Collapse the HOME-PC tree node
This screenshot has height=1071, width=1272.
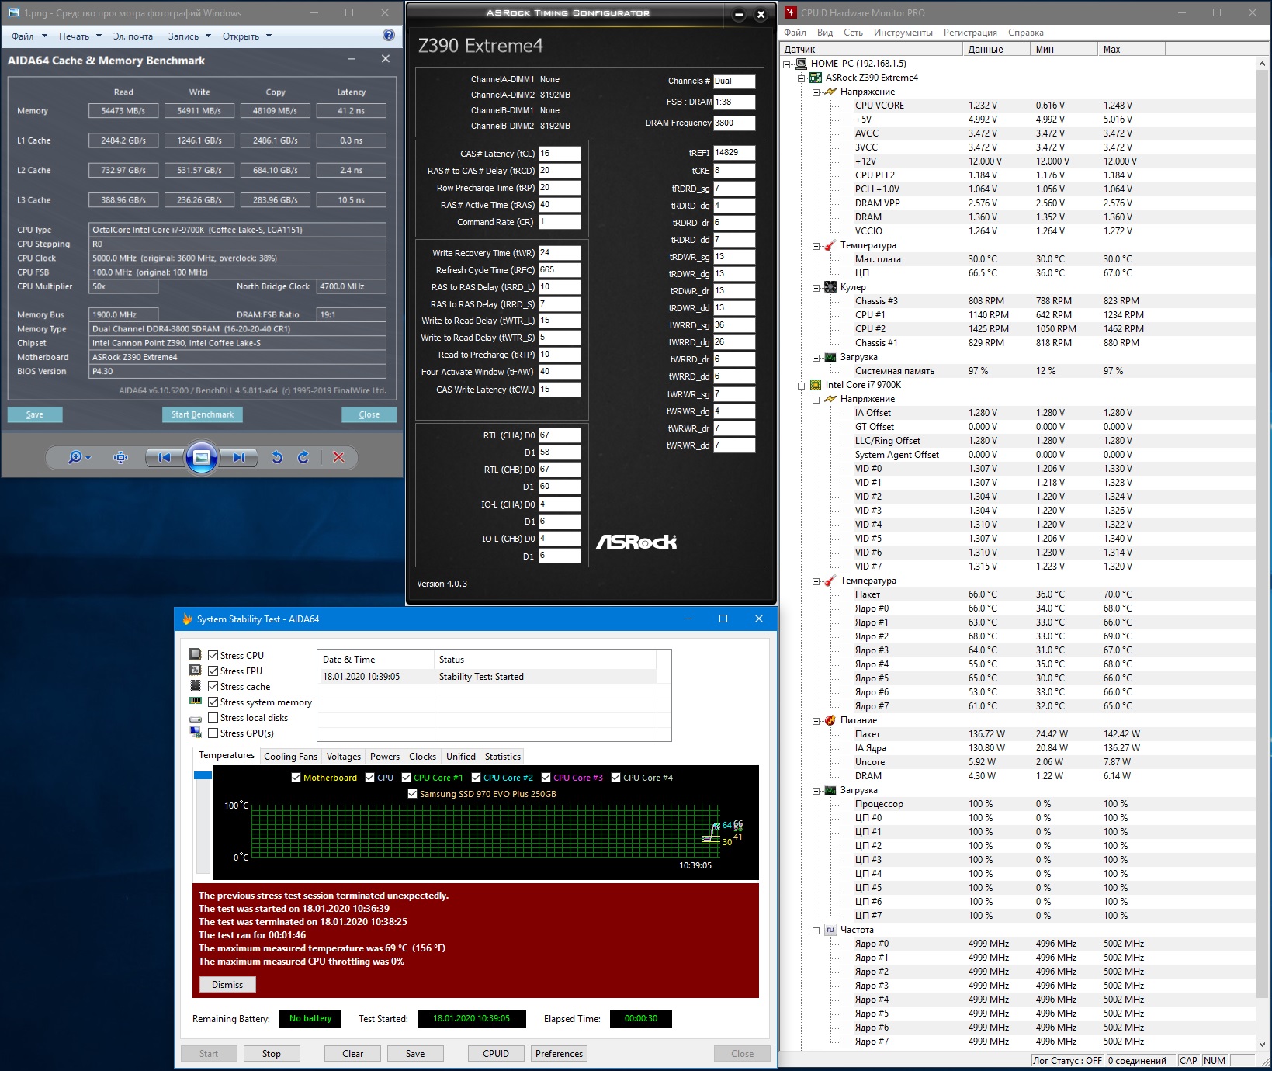(x=787, y=64)
